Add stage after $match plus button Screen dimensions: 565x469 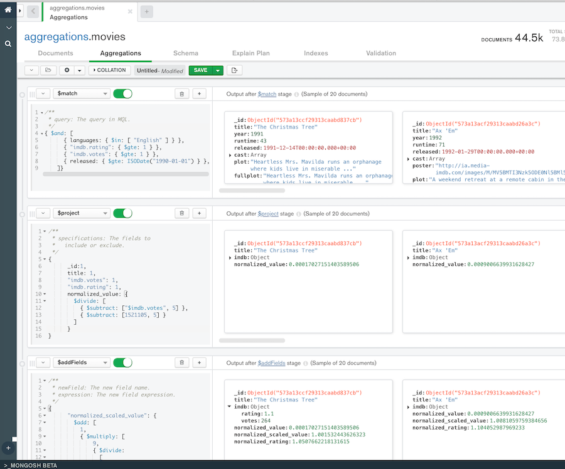pos(199,94)
